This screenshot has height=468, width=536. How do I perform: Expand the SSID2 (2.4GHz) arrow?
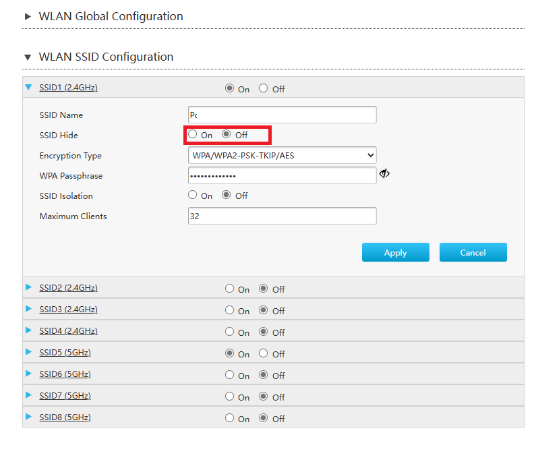coord(29,287)
